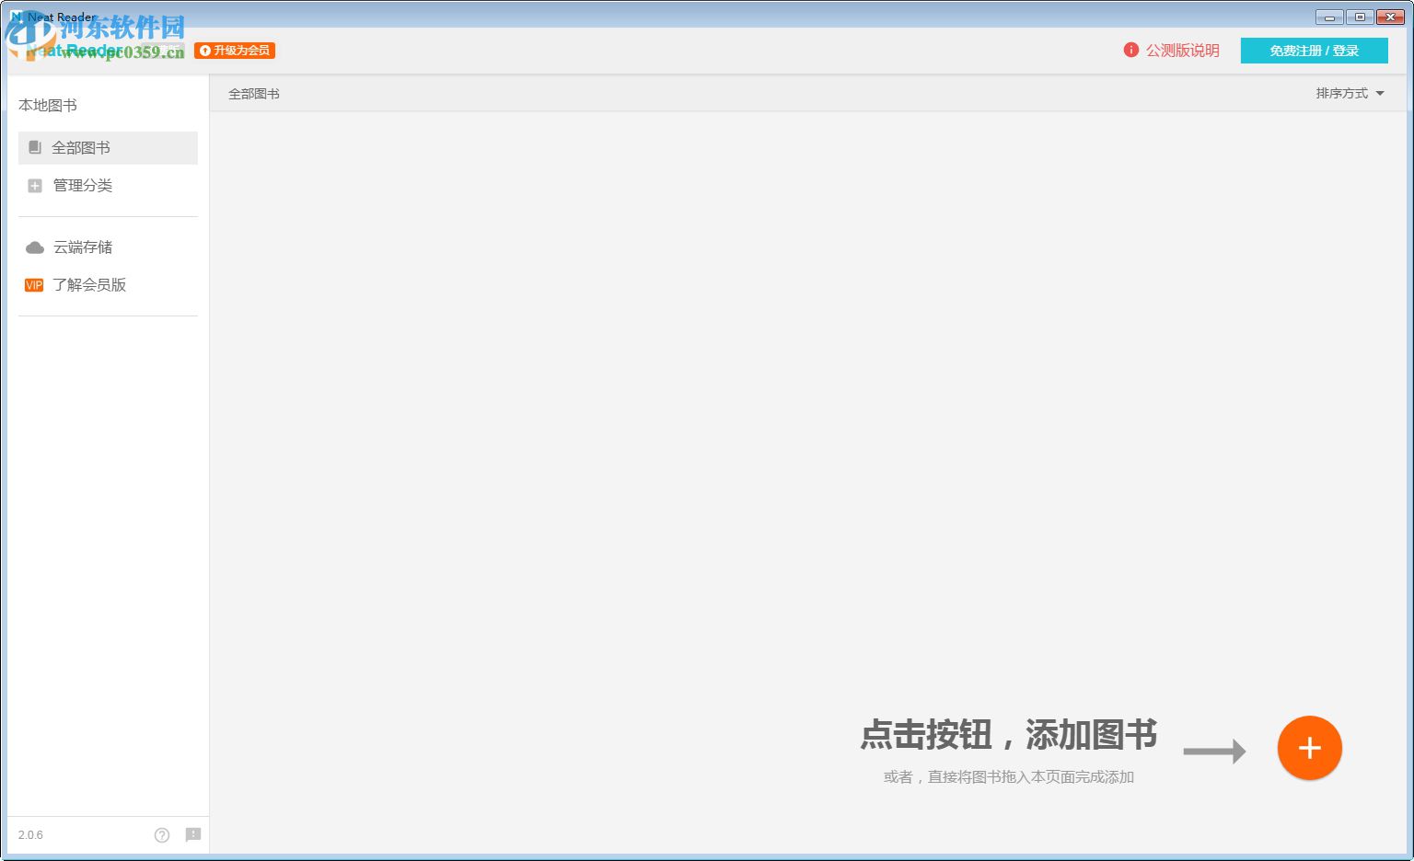Select the 本地图书 section header
1414x861 pixels.
[x=49, y=105]
